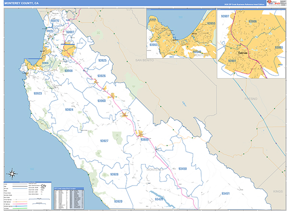Screen dimensions: 288x211
Task: Click the FRESNO county label
Action: pyautogui.click(x=251, y=99)
